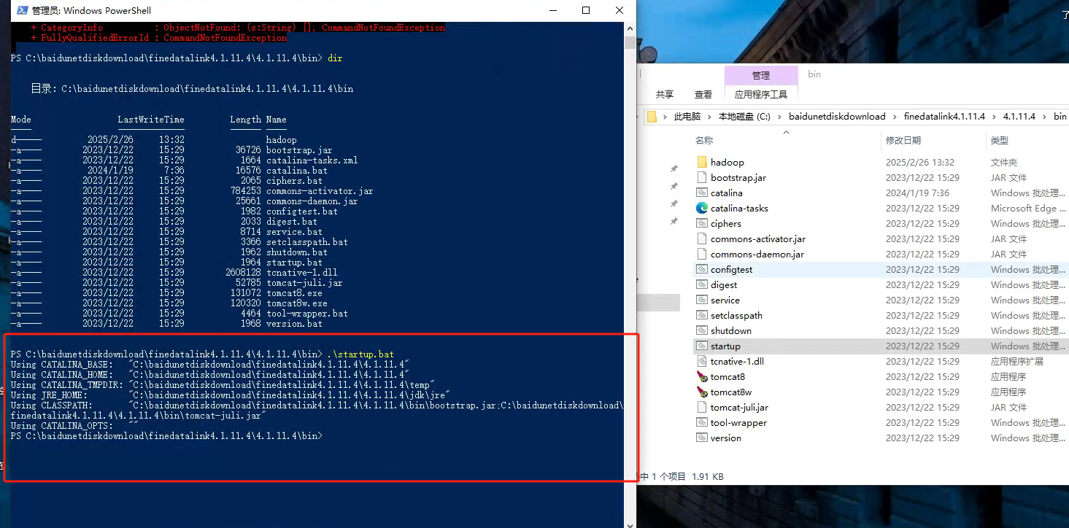Select the setclasspath batch file icon

(702, 315)
